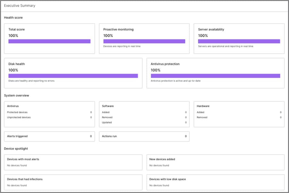Click 'Devices are reporting in real time' text
Screen dimensions: 289x193
[122, 46]
